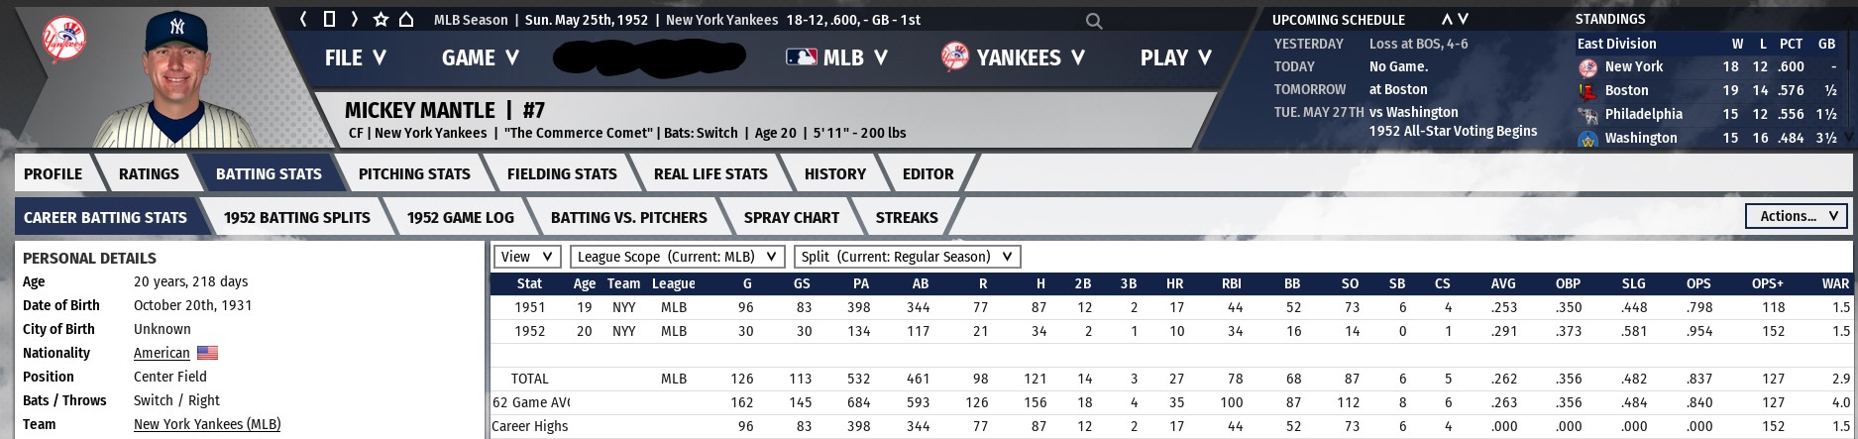Click the Yankees logo in top-left corner
The width and height of the screenshot is (1858, 439).
(64, 42)
